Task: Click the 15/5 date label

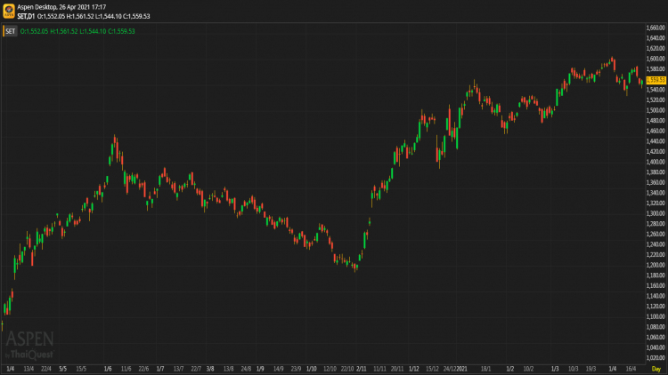Action: click(x=81, y=369)
